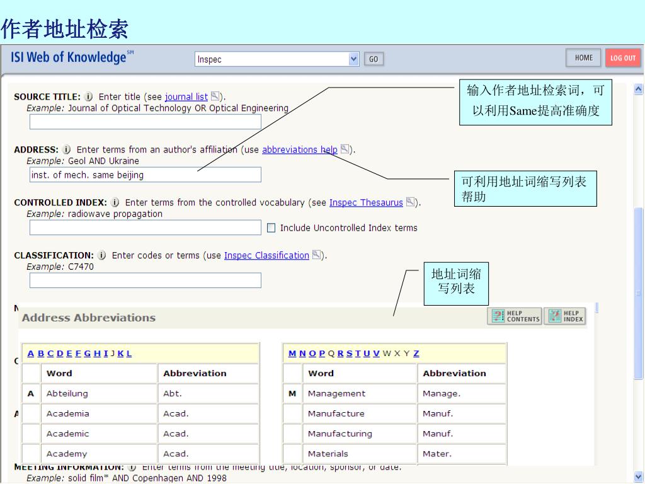This screenshot has width=645, height=484.
Task: Jump to letter B abbreviations
Action: click(x=41, y=354)
